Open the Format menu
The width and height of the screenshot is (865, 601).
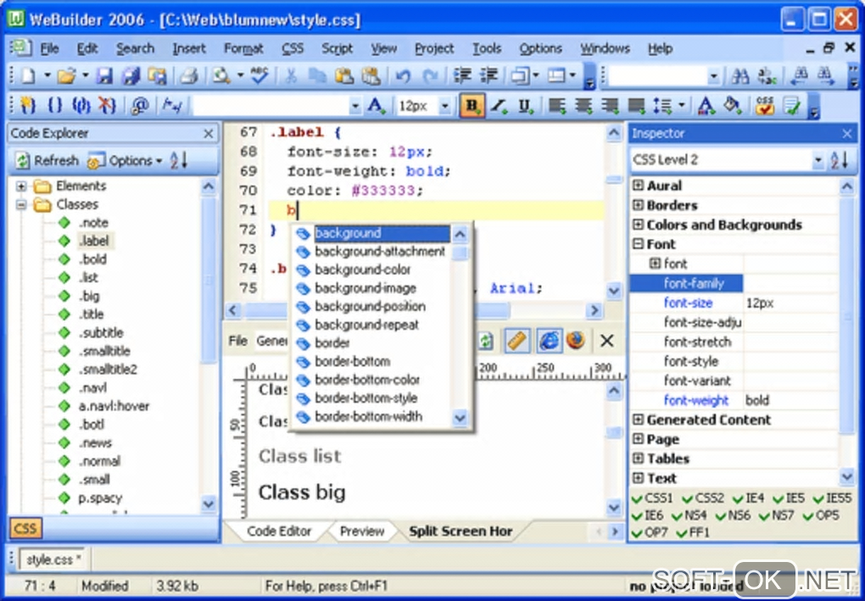coord(243,48)
